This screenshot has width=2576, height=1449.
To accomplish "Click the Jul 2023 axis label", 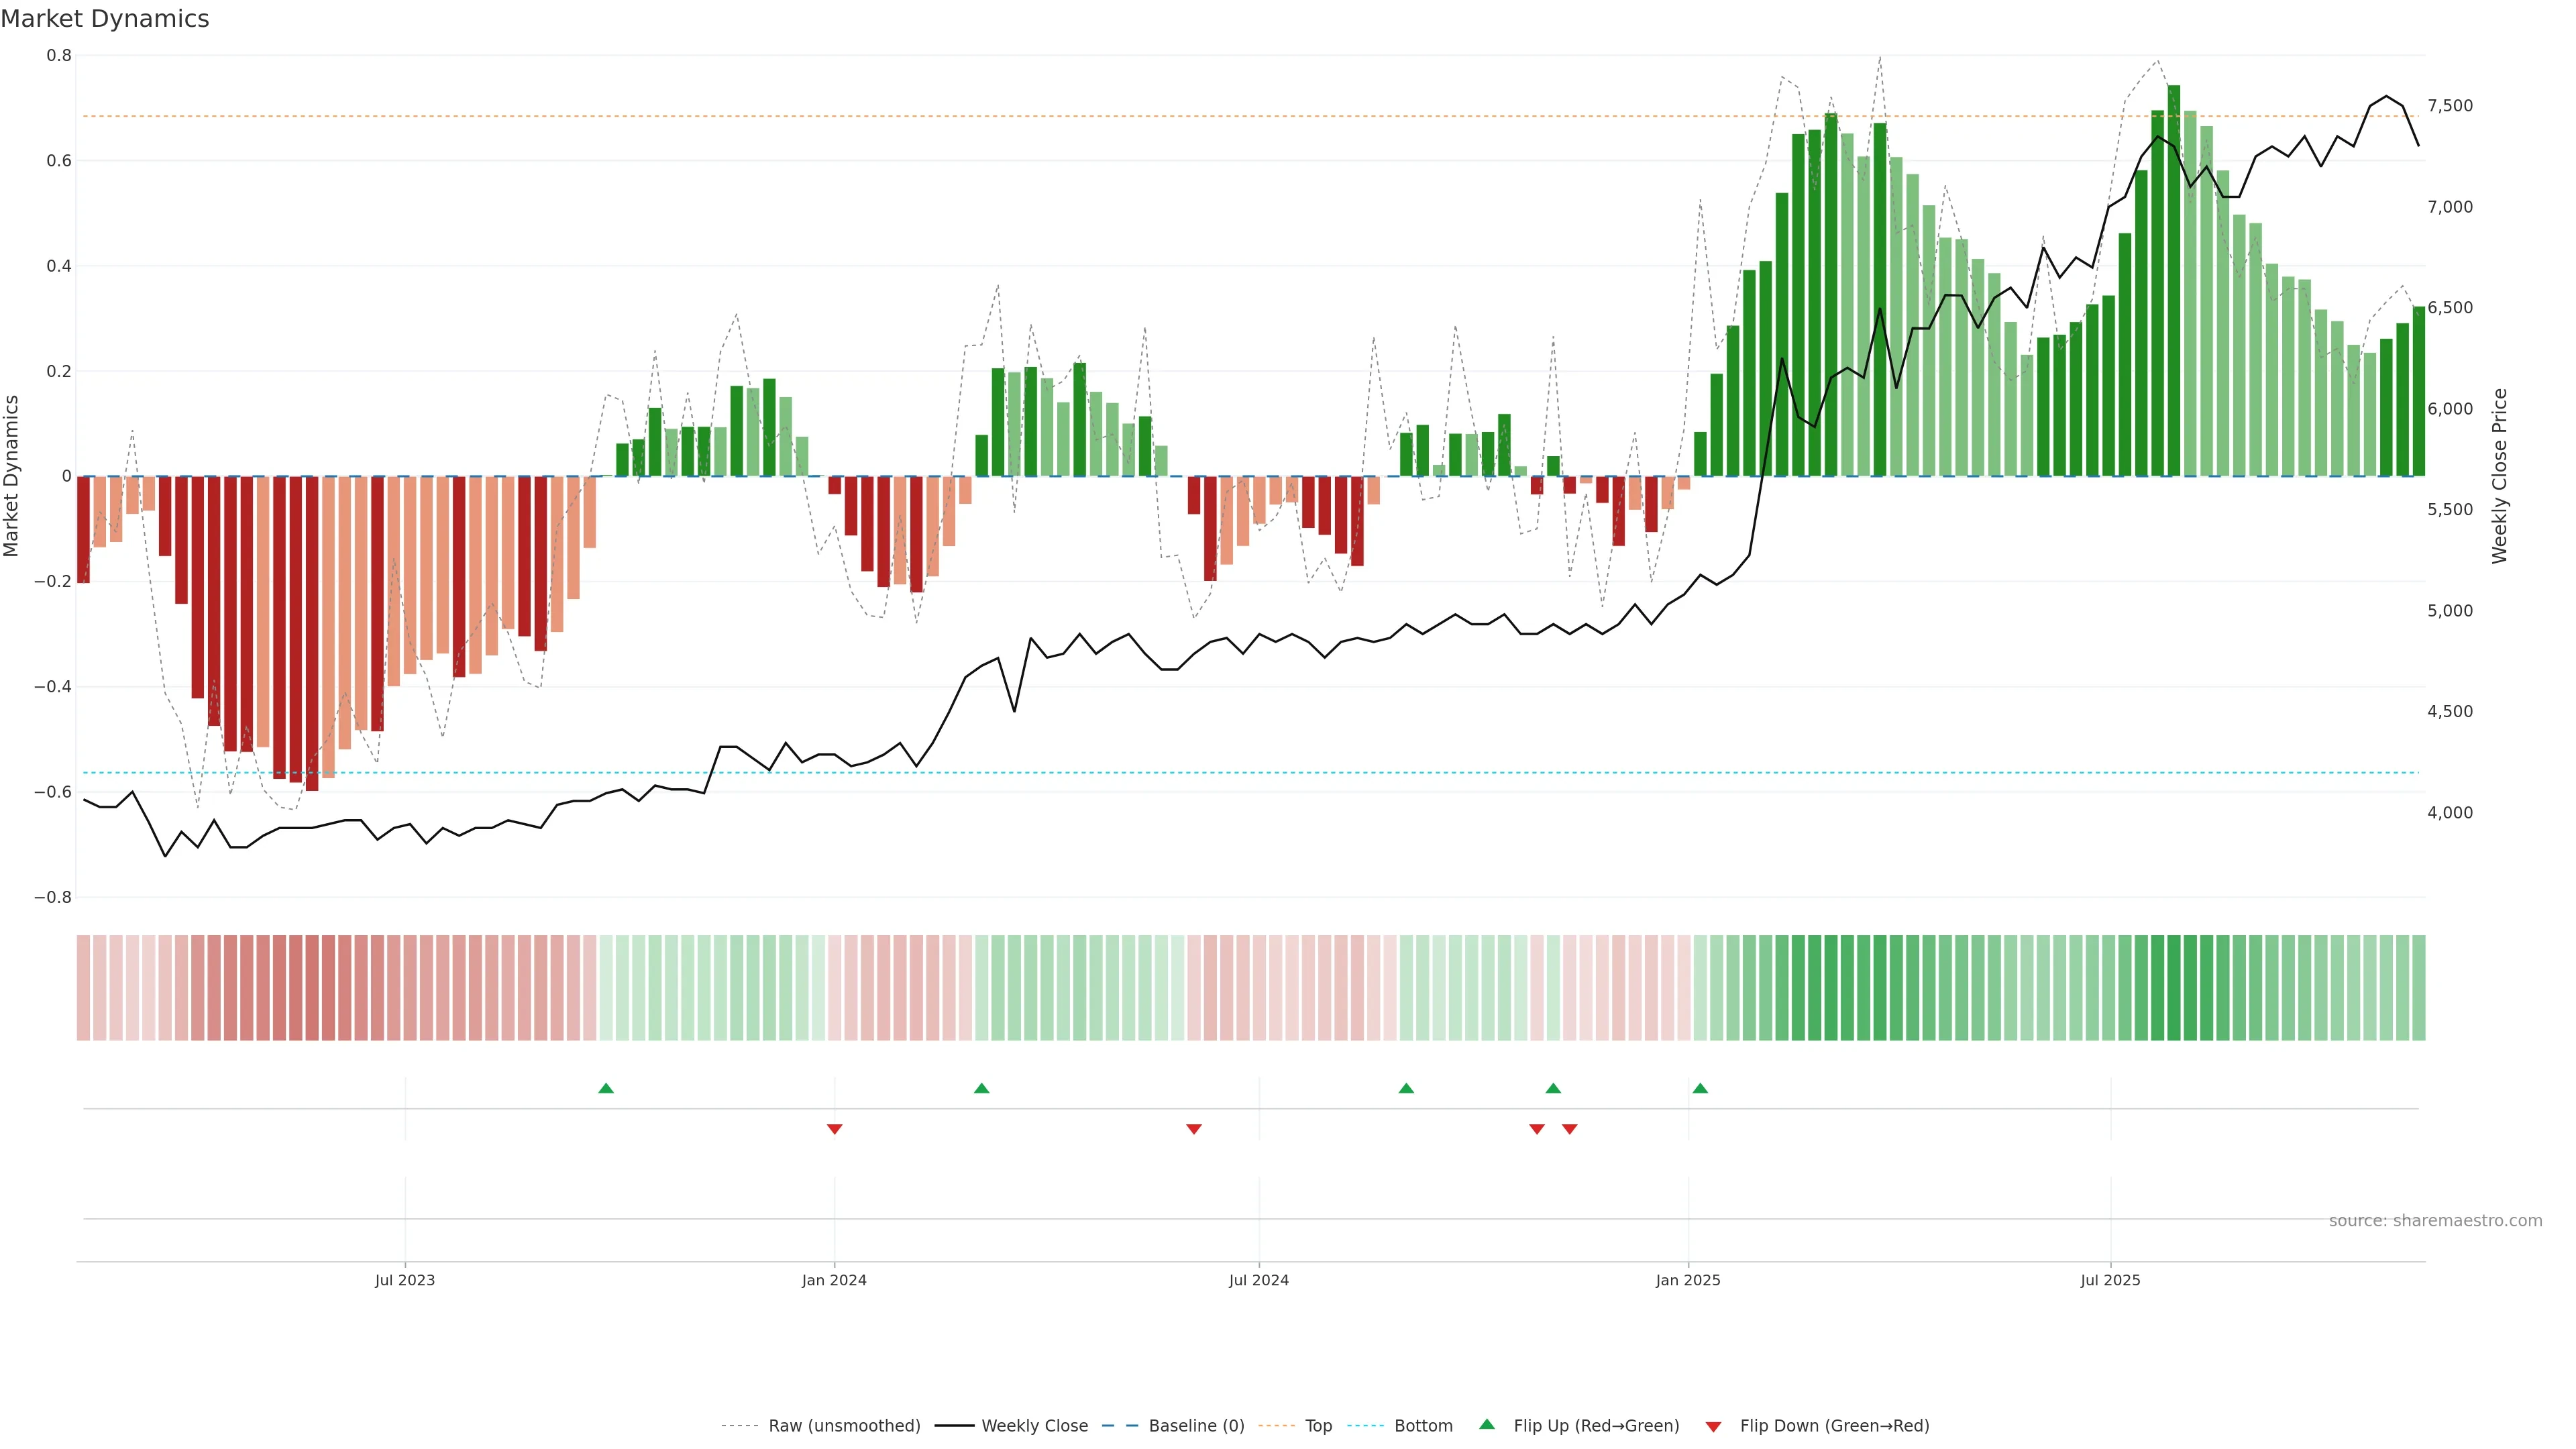I will click(404, 1280).
